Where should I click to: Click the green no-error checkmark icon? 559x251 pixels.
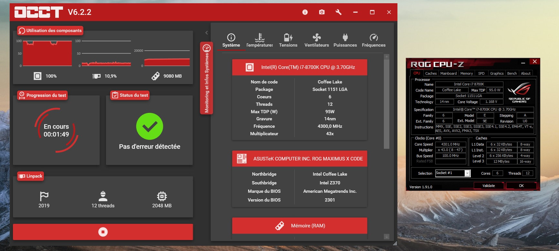(149, 126)
